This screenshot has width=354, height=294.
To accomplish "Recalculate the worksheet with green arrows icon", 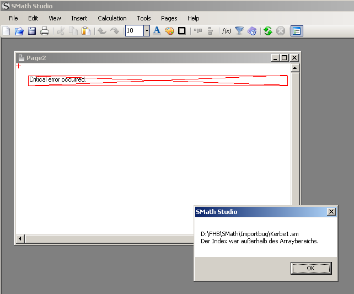I will (268, 31).
